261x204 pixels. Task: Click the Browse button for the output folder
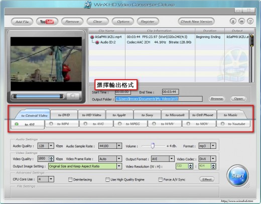pos(217,99)
